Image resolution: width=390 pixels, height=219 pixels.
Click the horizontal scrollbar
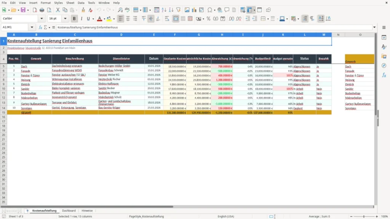coord(87,206)
